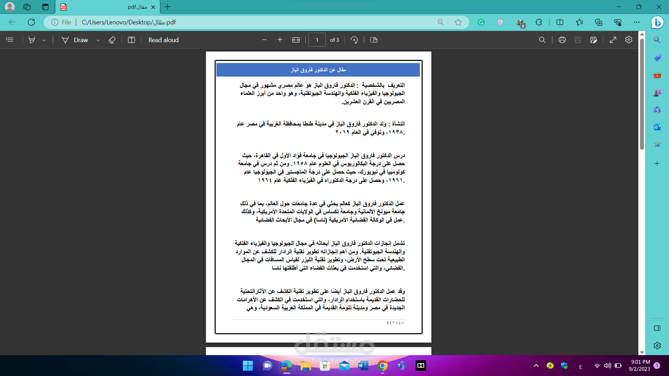The width and height of the screenshot is (669, 376).
Task: Open the profile avatar menu
Action: tap(10, 7)
